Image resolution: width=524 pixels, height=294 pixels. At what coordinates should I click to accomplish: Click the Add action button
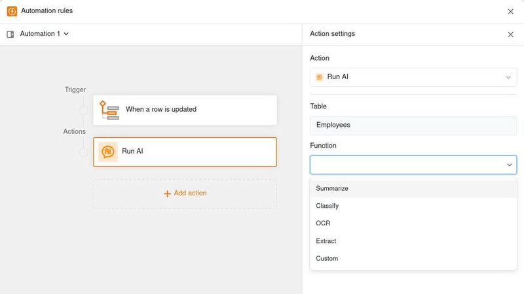185,193
